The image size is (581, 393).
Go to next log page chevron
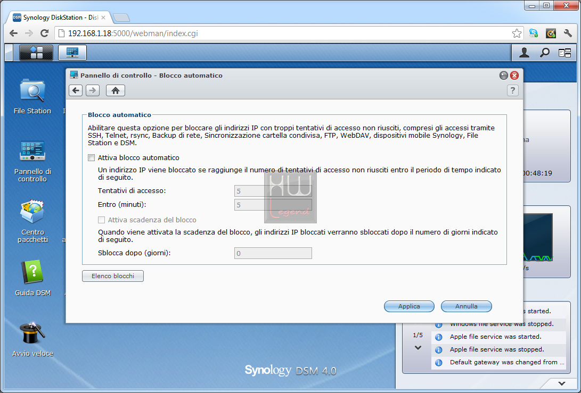[x=418, y=347]
